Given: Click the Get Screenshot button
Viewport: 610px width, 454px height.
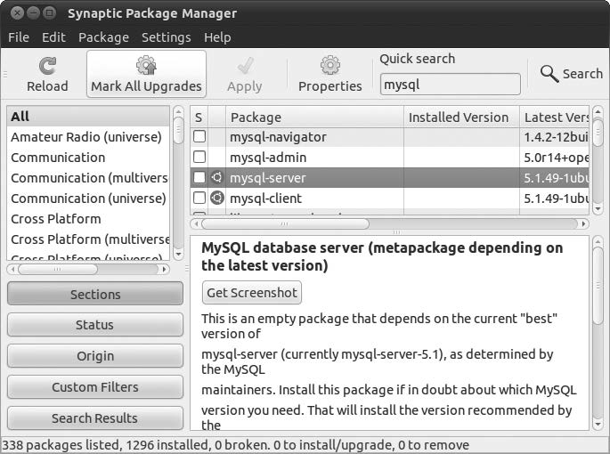Looking at the screenshot, I should point(252,293).
